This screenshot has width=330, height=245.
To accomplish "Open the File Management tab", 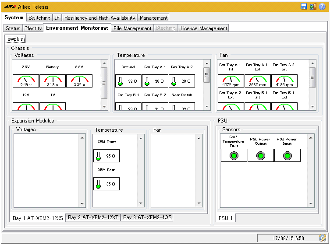I will (x=132, y=28).
